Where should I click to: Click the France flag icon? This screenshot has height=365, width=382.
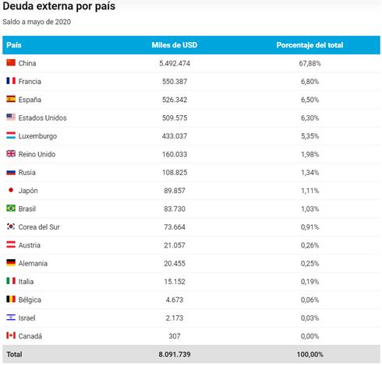[x=11, y=81]
